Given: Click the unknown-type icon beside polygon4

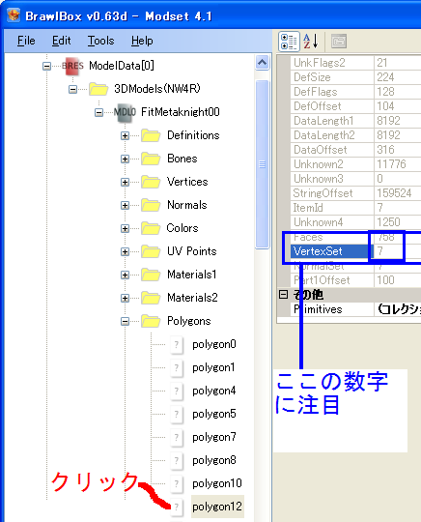Looking at the screenshot, I should click(177, 391).
